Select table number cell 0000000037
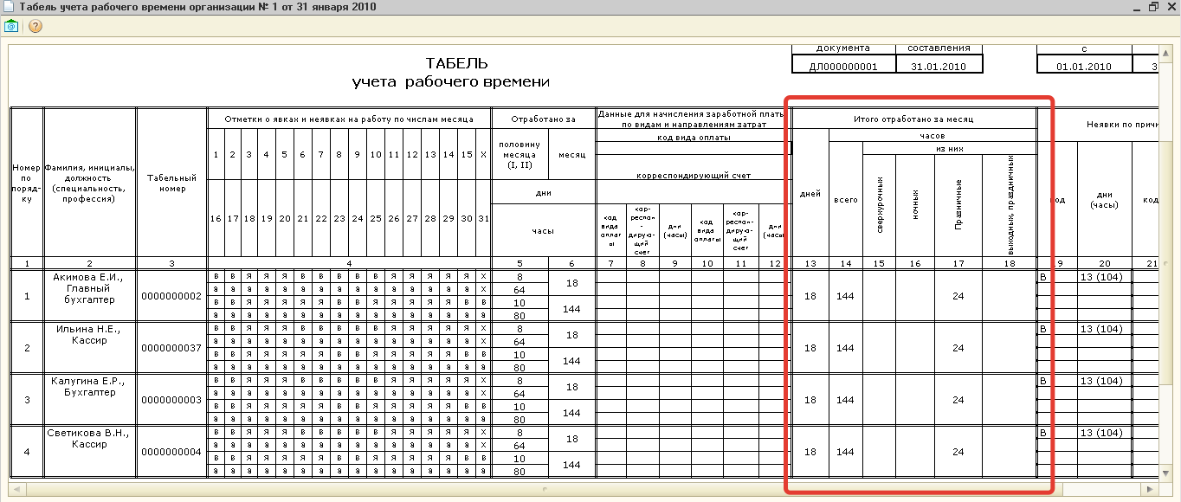Image resolution: width=1181 pixels, height=502 pixels. pos(171,348)
